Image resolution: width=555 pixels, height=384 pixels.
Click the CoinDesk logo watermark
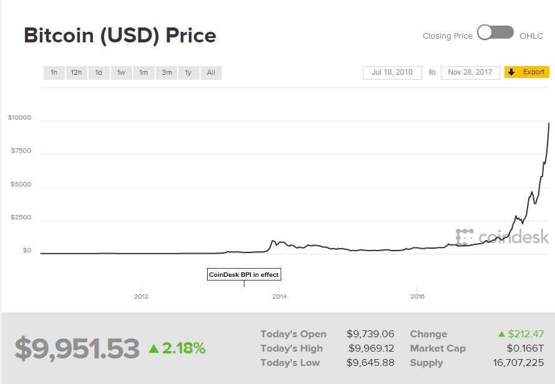click(x=502, y=237)
